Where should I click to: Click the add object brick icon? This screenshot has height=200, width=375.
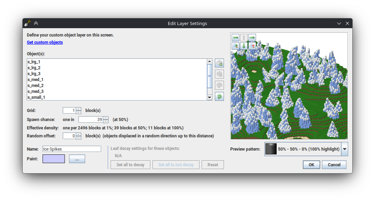pos(219,63)
